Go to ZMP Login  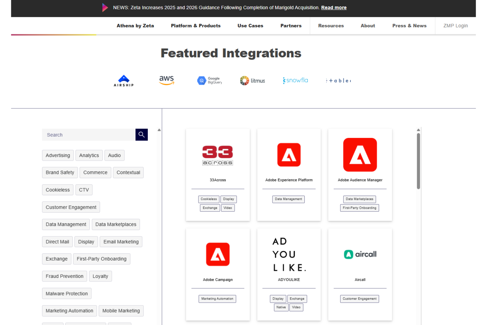tap(455, 26)
